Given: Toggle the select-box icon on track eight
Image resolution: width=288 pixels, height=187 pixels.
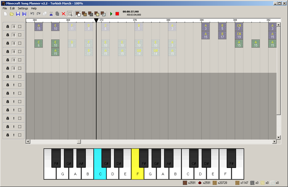Looking at the screenshot, I should (20, 85).
